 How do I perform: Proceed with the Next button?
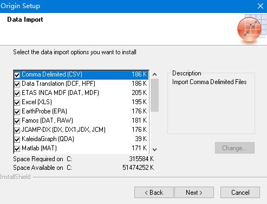tap(194, 193)
